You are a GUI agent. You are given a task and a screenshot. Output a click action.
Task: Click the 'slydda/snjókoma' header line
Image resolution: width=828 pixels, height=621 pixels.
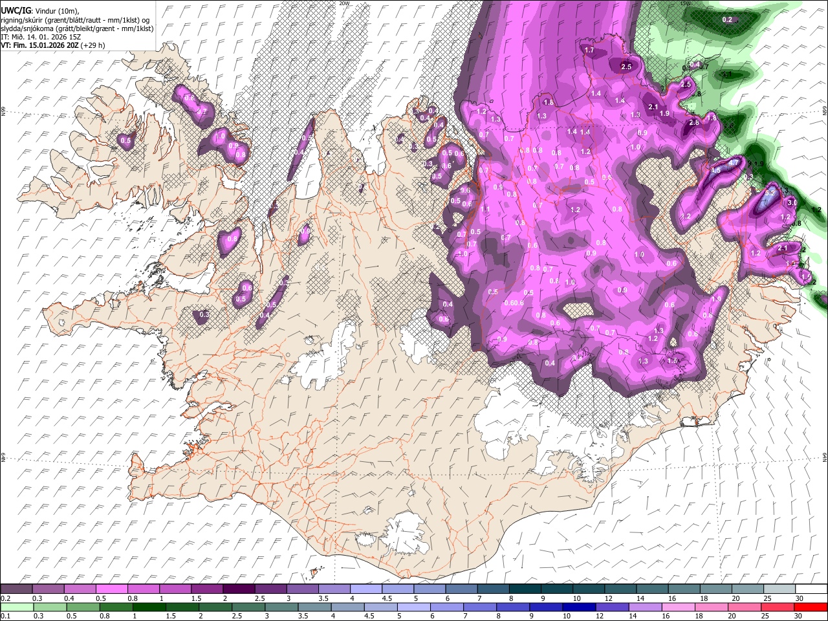[x=77, y=28]
